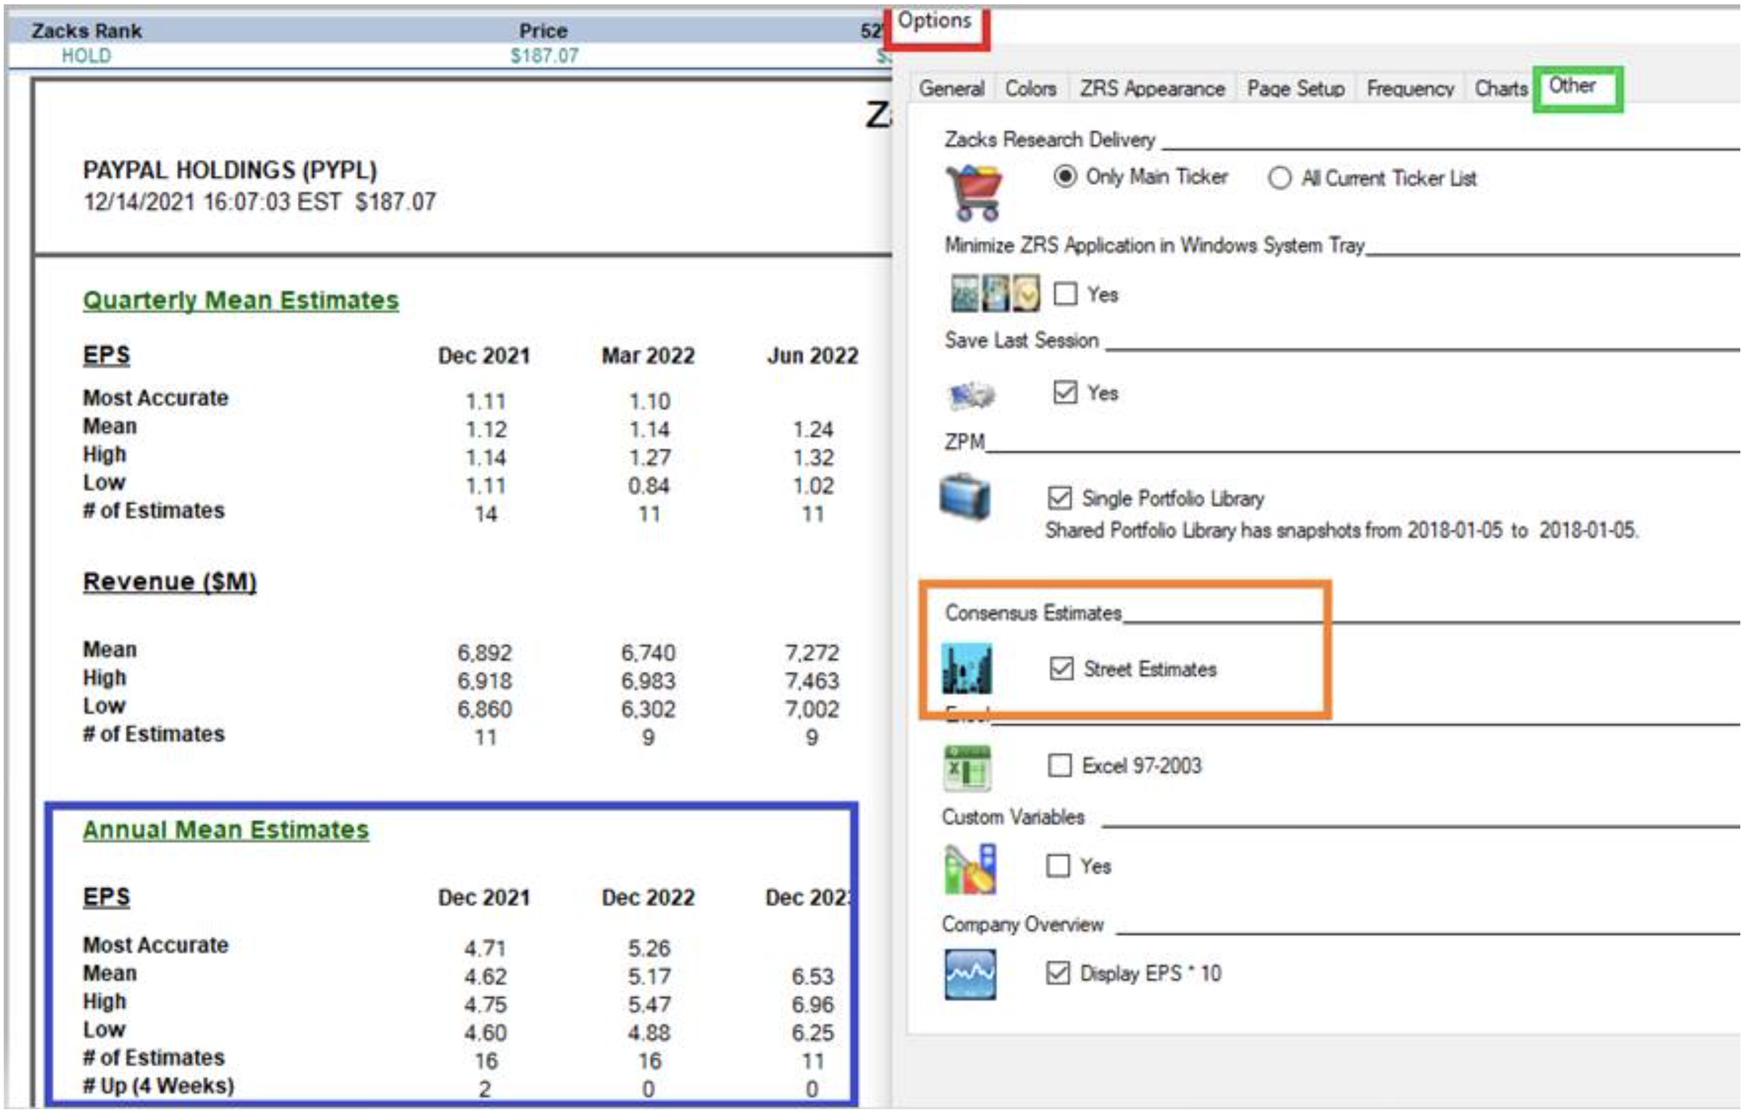This screenshot has width=1749, height=1116.
Task: Open Quarterly Mean Estimates link
Action: (x=240, y=301)
